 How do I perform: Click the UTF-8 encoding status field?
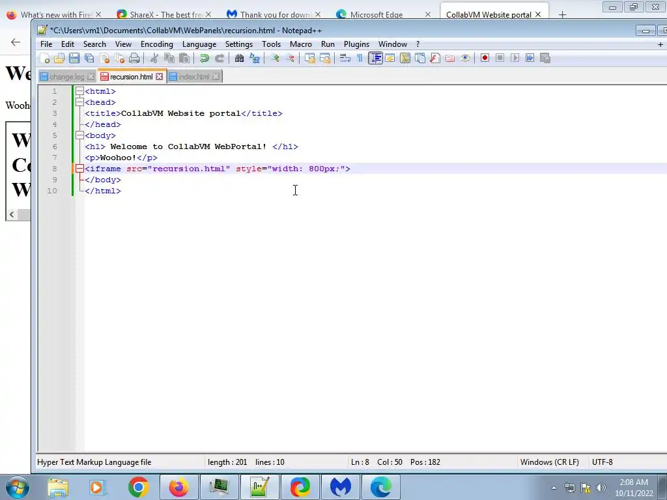[602, 462]
